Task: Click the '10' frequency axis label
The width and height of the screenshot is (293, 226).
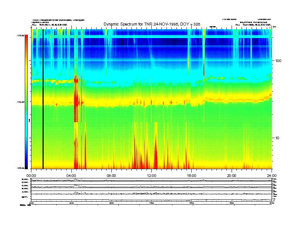Action: click(x=277, y=138)
